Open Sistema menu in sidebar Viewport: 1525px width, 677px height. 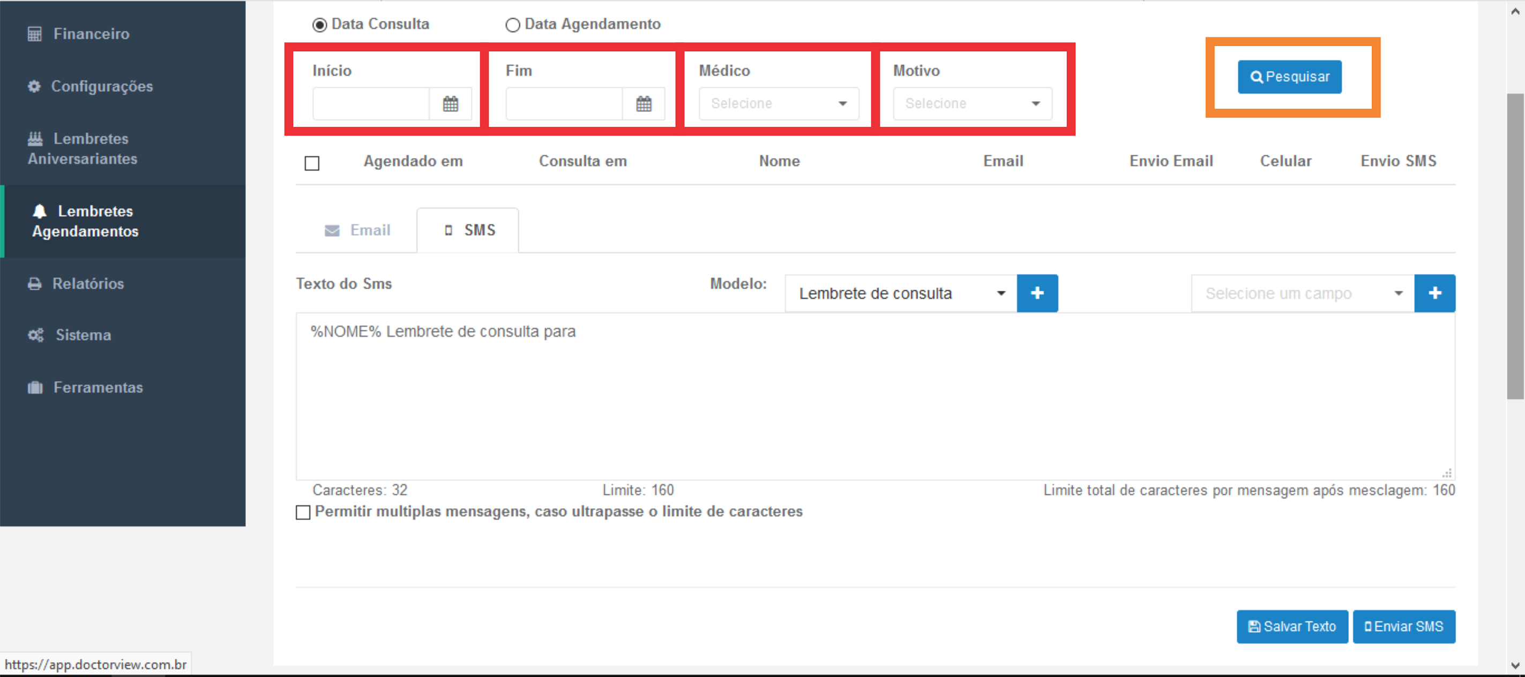pyautogui.click(x=83, y=335)
